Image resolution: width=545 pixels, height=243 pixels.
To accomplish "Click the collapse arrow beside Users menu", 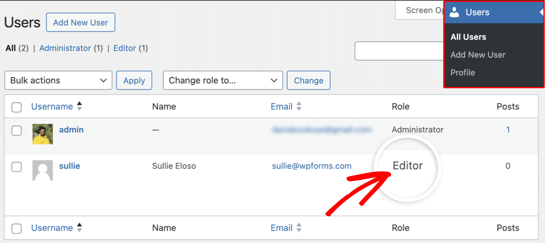I will pos(541,12).
